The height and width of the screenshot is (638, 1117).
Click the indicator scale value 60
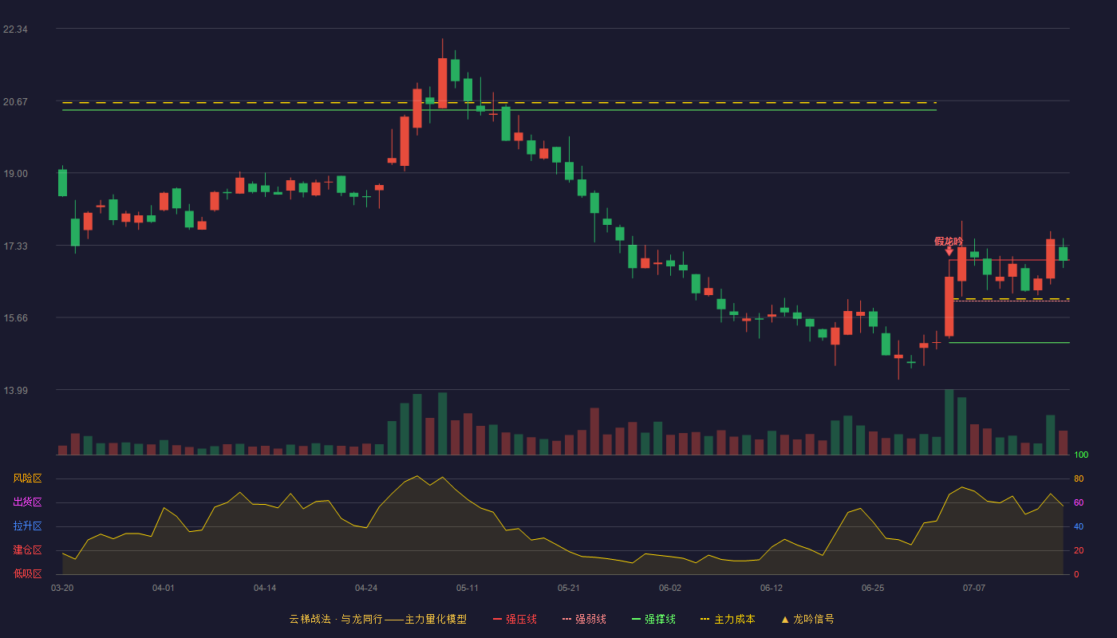pyautogui.click(x=1079, y=503)
